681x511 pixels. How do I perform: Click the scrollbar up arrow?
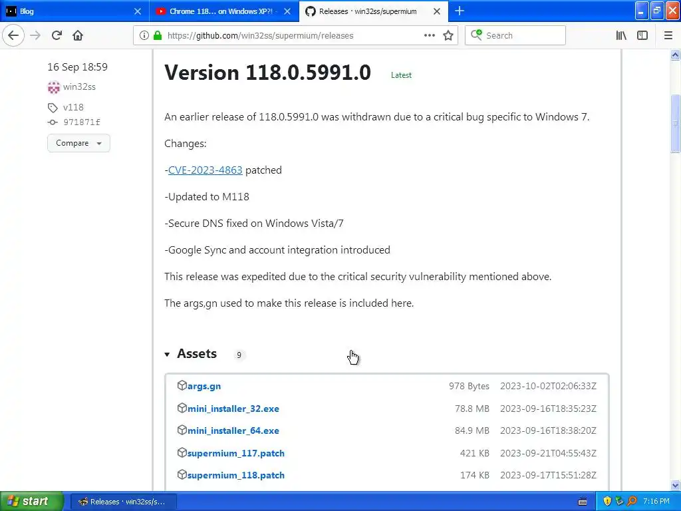coord(675,55)
